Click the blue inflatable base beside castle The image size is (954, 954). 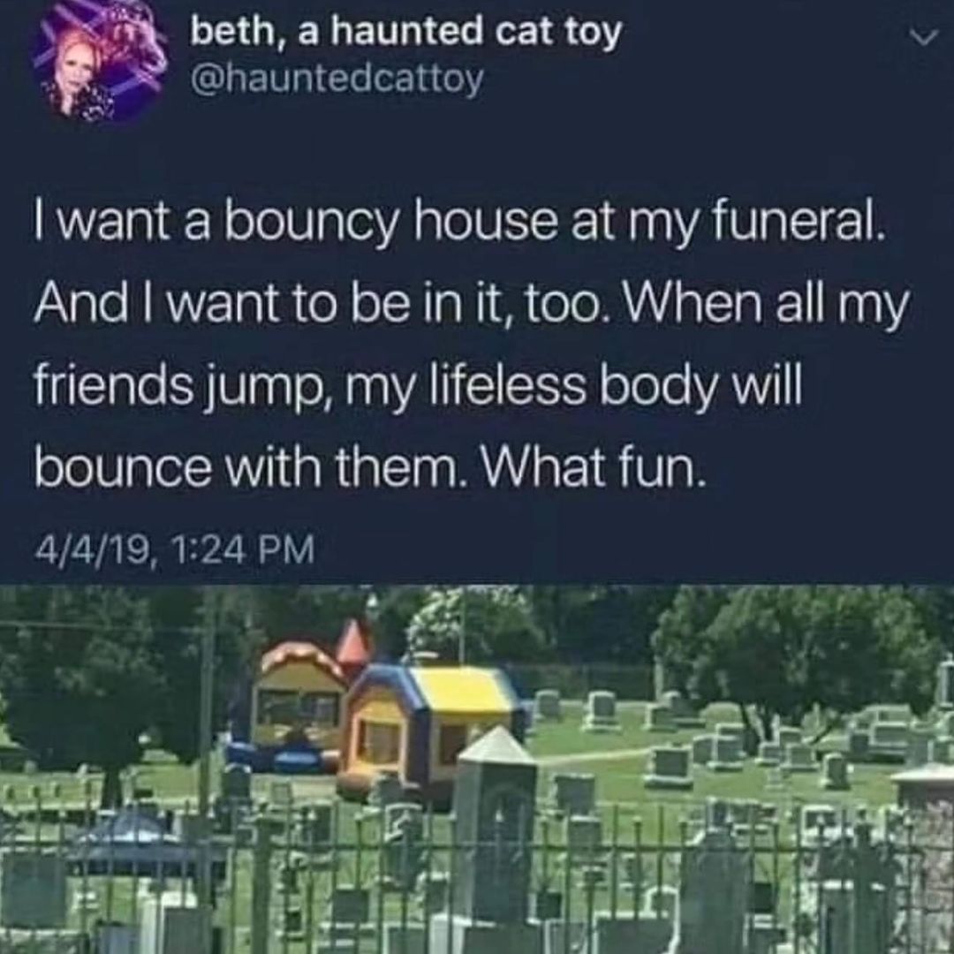coord(278,756)
